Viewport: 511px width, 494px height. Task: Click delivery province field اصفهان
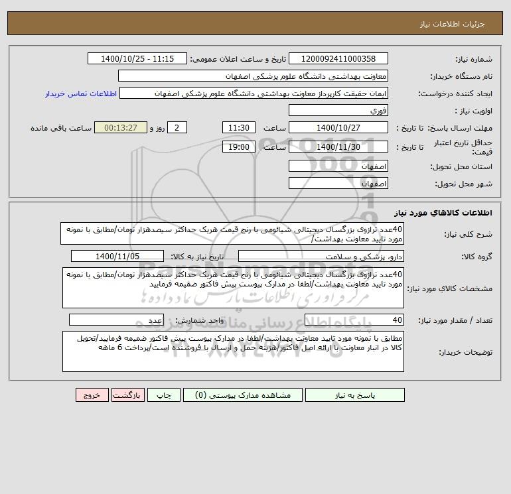click(x=338, y=166)
